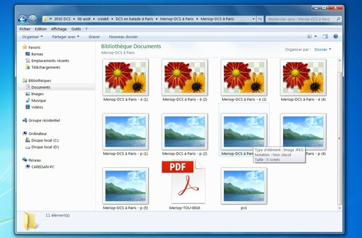Open the Outils menu
Image resolution: width=362 pixels, height=238 pixels.
[76, 29]
